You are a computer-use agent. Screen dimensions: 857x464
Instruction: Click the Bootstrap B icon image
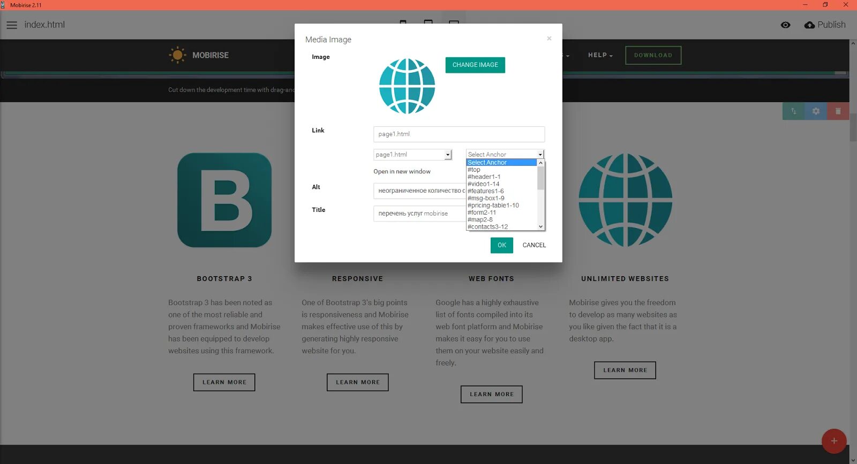(x=224, y=200)
